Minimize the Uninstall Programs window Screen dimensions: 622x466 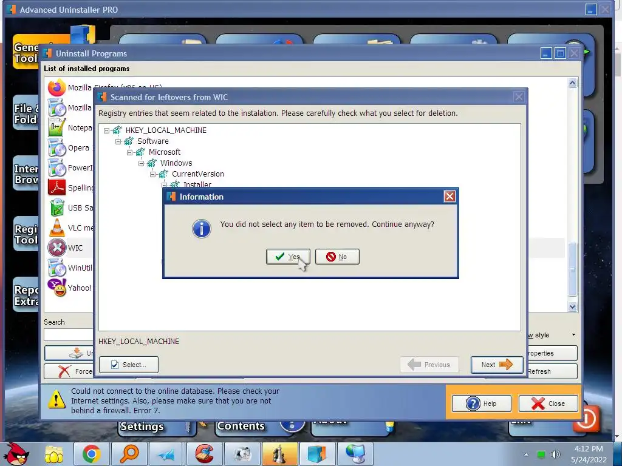pyautogui.click(x=546, y=53)
